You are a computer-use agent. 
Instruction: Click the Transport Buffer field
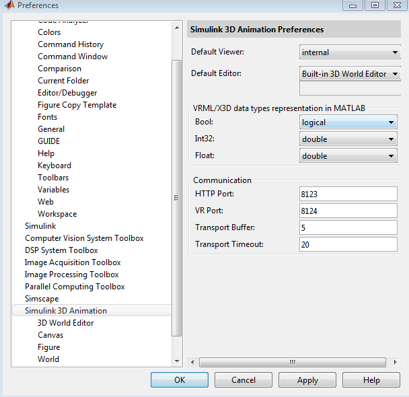[348, 227]
